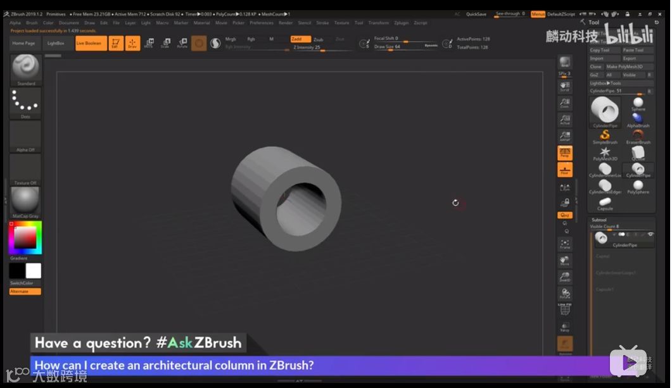Open the Brush menu
This screenshot has width=672, height=388.
[x=32, y=23]
